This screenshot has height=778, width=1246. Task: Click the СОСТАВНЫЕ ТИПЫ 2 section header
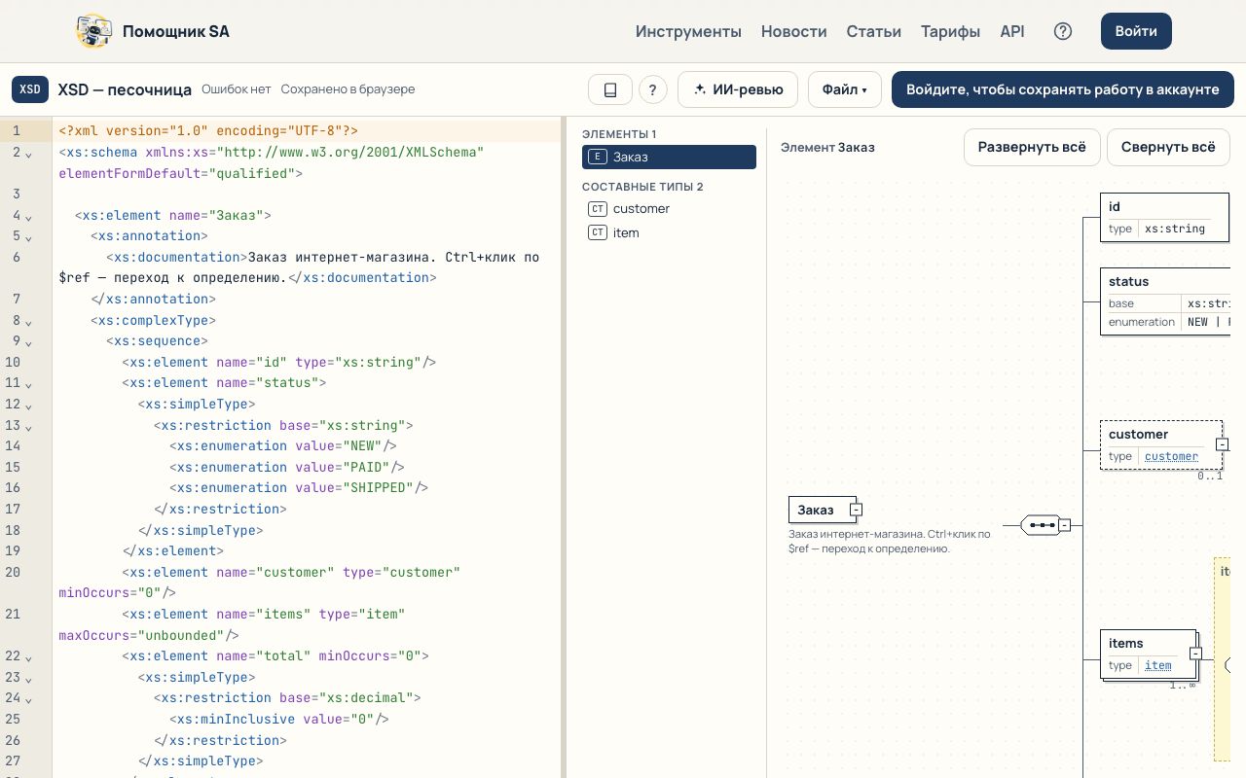point(642,187)
